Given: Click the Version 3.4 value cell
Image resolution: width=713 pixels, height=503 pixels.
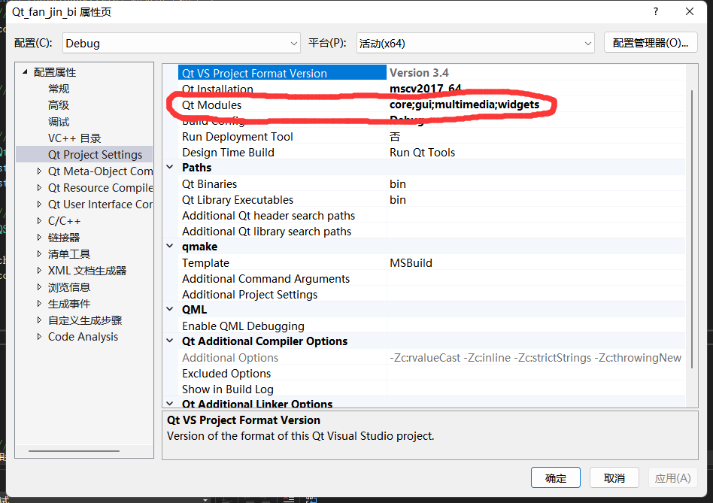Looking at the screenshot, I should 536,73.
